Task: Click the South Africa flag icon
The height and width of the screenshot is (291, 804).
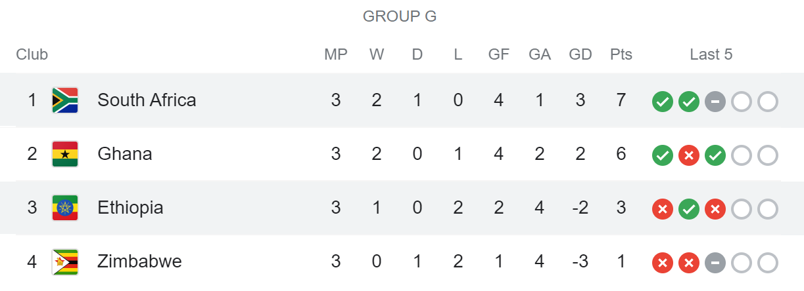Action: click(x=65, y=100)
